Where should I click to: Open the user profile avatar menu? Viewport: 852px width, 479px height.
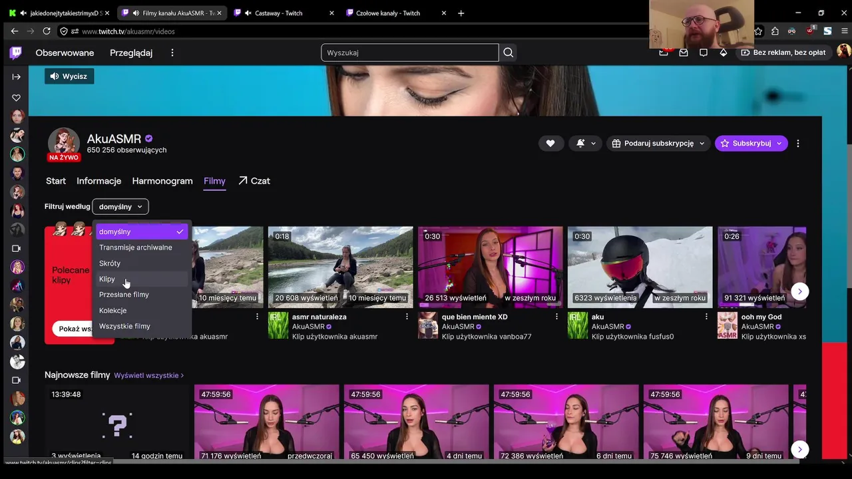843,52
